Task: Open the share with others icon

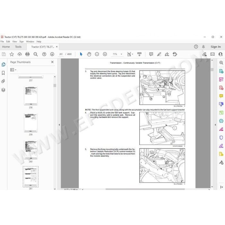Action: [221, 54]
